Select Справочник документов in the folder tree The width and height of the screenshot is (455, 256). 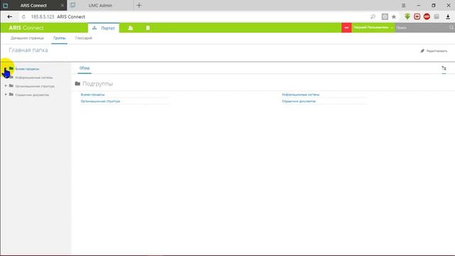[32, 95]
